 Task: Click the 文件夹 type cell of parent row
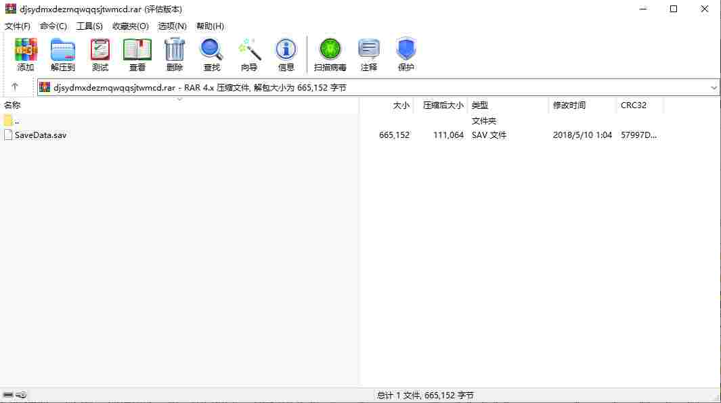[484, 121]
